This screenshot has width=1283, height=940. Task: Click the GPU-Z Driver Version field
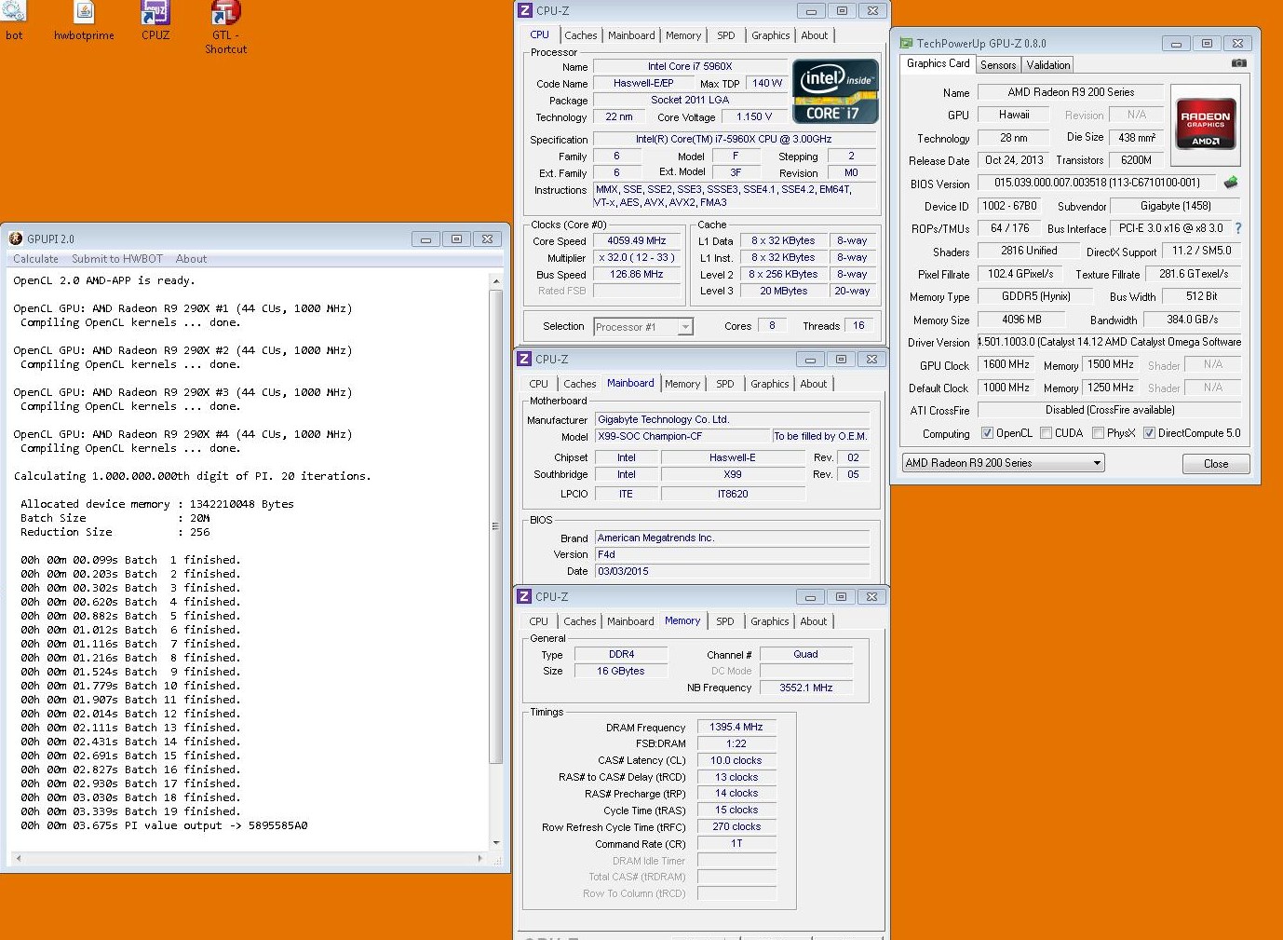tap(1109, 342)
